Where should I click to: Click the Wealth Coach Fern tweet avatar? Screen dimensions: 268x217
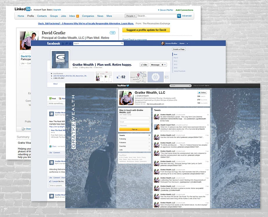click(157, 127)
